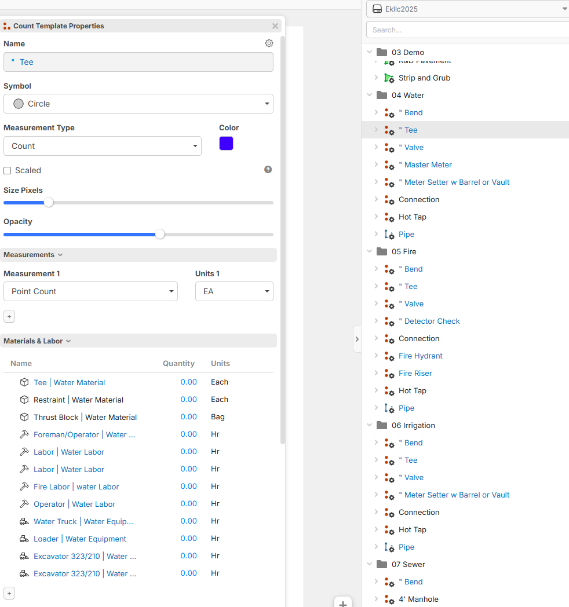Collapse the 05 Fire folder

370,251
